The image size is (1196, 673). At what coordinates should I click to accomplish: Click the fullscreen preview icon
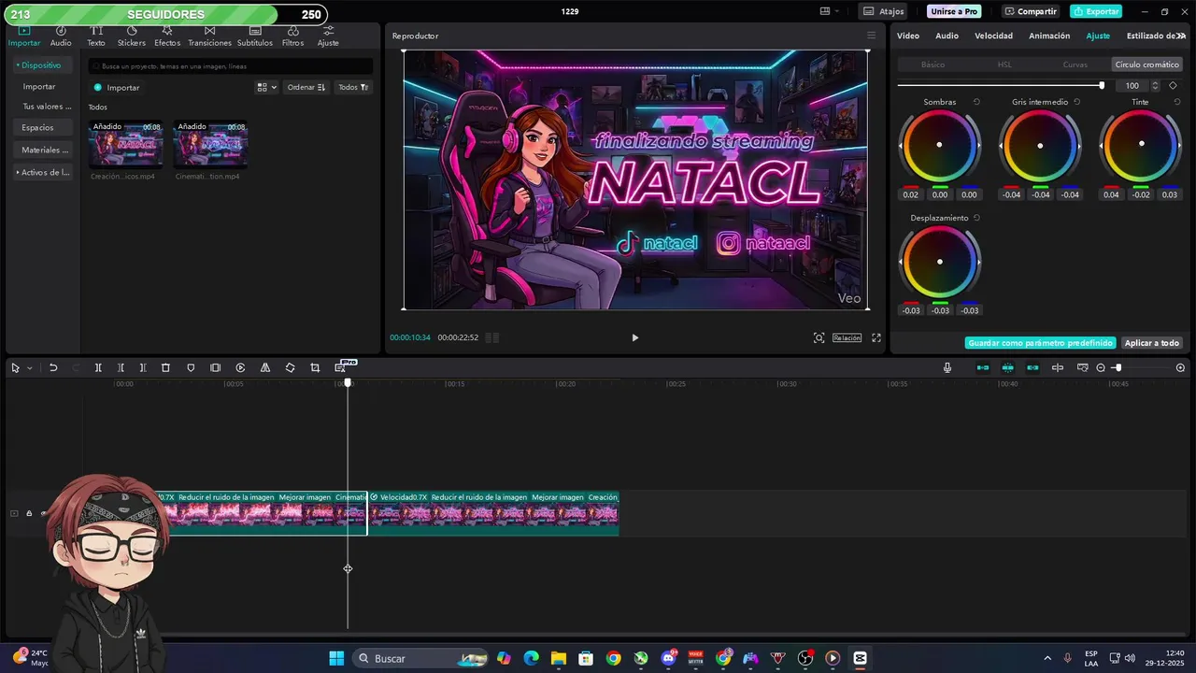coord(876,337)
